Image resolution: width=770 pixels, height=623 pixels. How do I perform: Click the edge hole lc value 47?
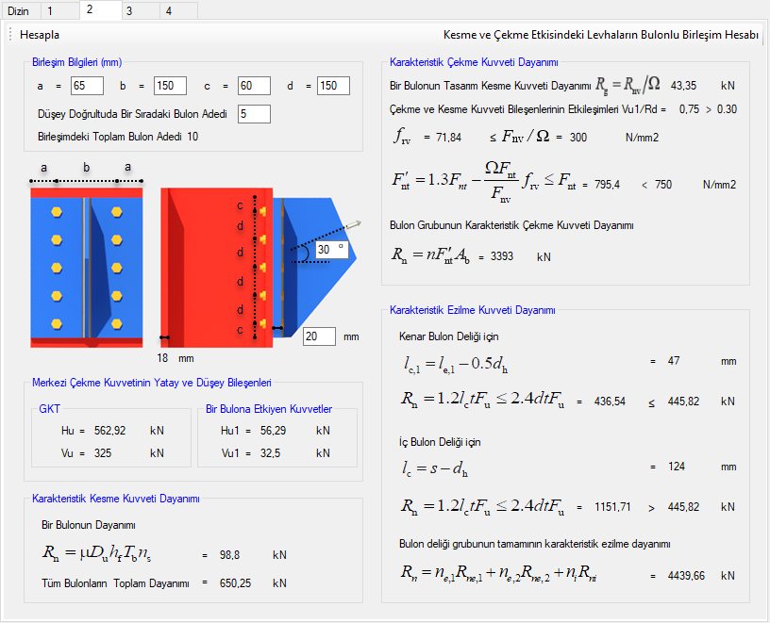click(674, 361)
